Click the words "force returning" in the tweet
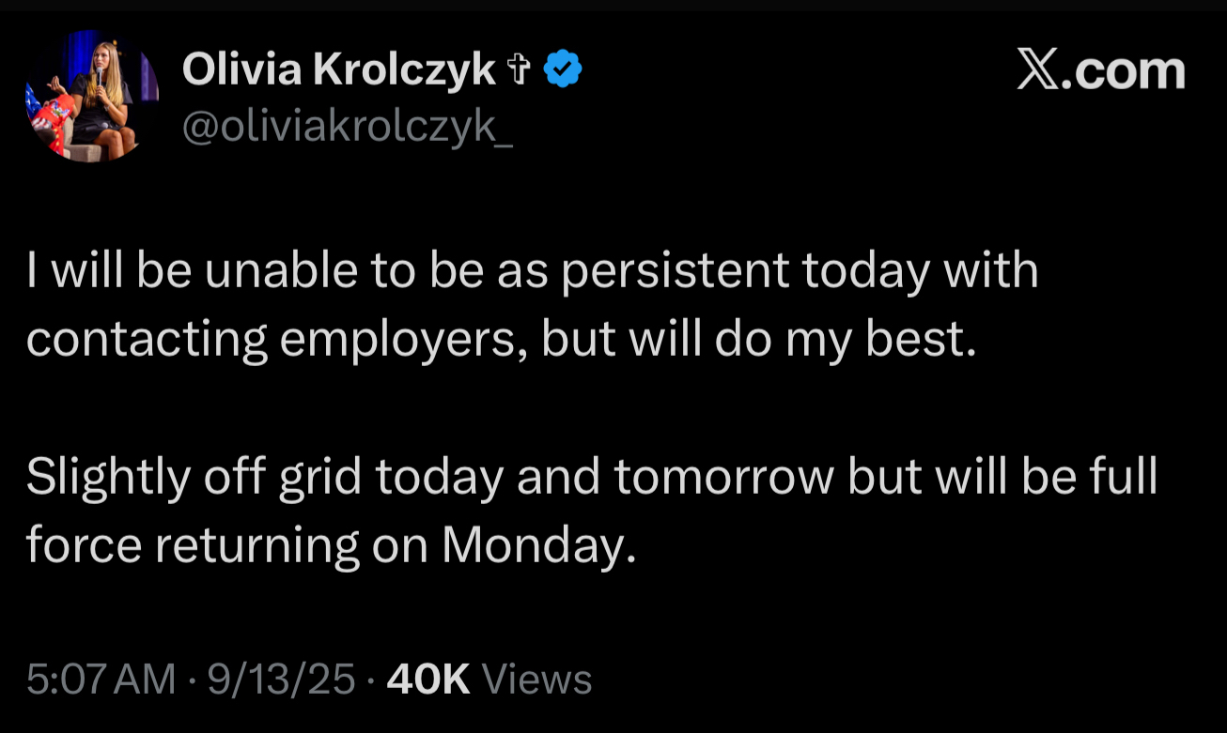 coord(193,545)
